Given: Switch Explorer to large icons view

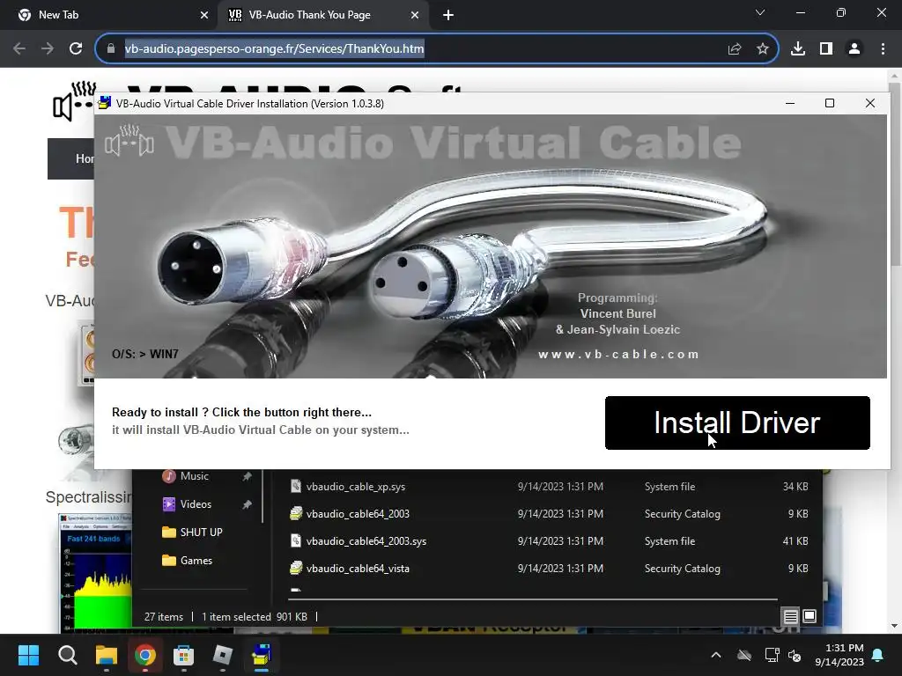Looking at the screenshot, I should pyautogui.click(x=810, y=617).
